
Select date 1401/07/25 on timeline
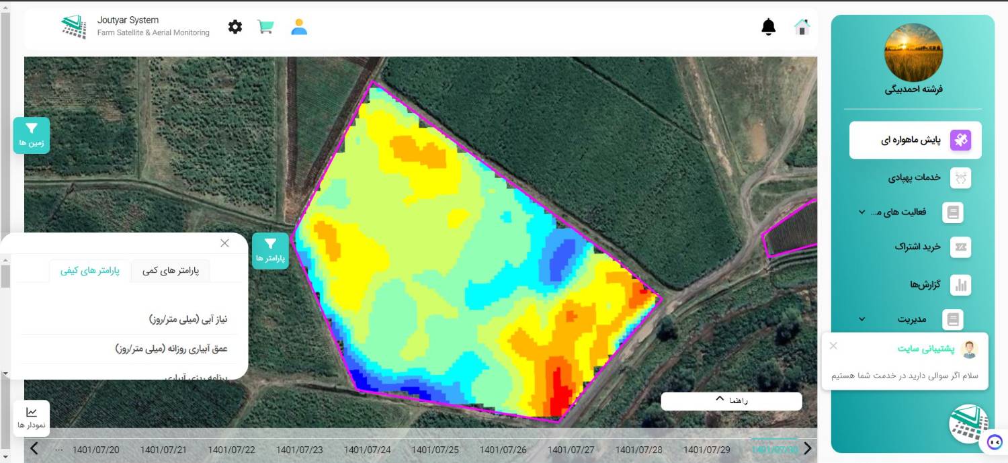tap(435, 450)
